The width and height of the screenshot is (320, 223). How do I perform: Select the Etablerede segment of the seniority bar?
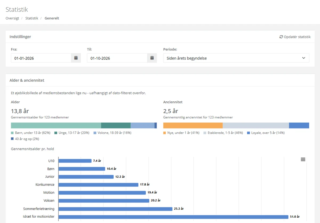coord(256,126)
